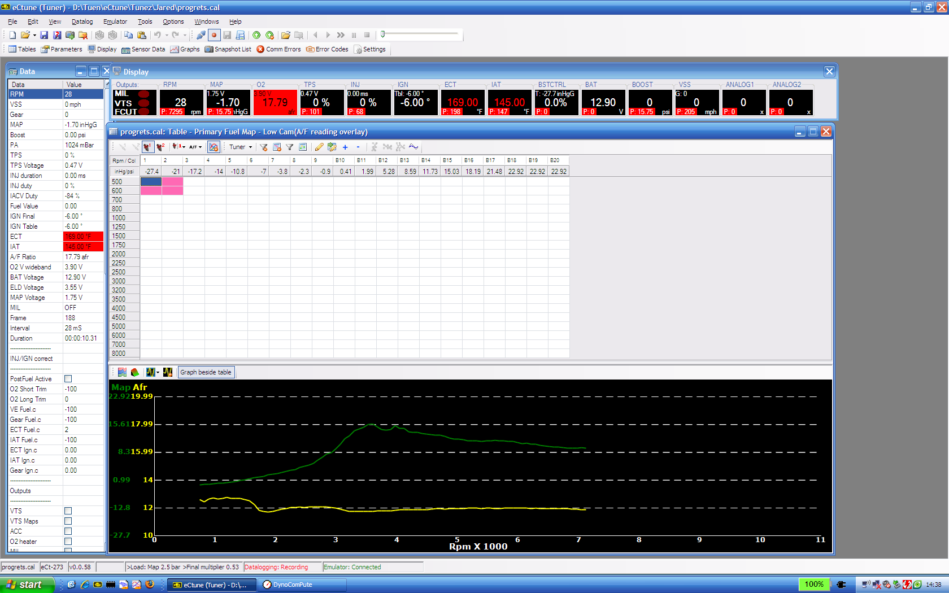Open the Tools menu
Screen dimensions: 949x593
(x=145, y=21)
